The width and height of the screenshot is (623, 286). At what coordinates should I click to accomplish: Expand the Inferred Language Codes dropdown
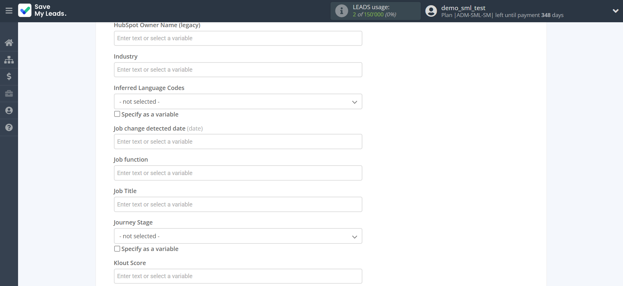(238, 102)
